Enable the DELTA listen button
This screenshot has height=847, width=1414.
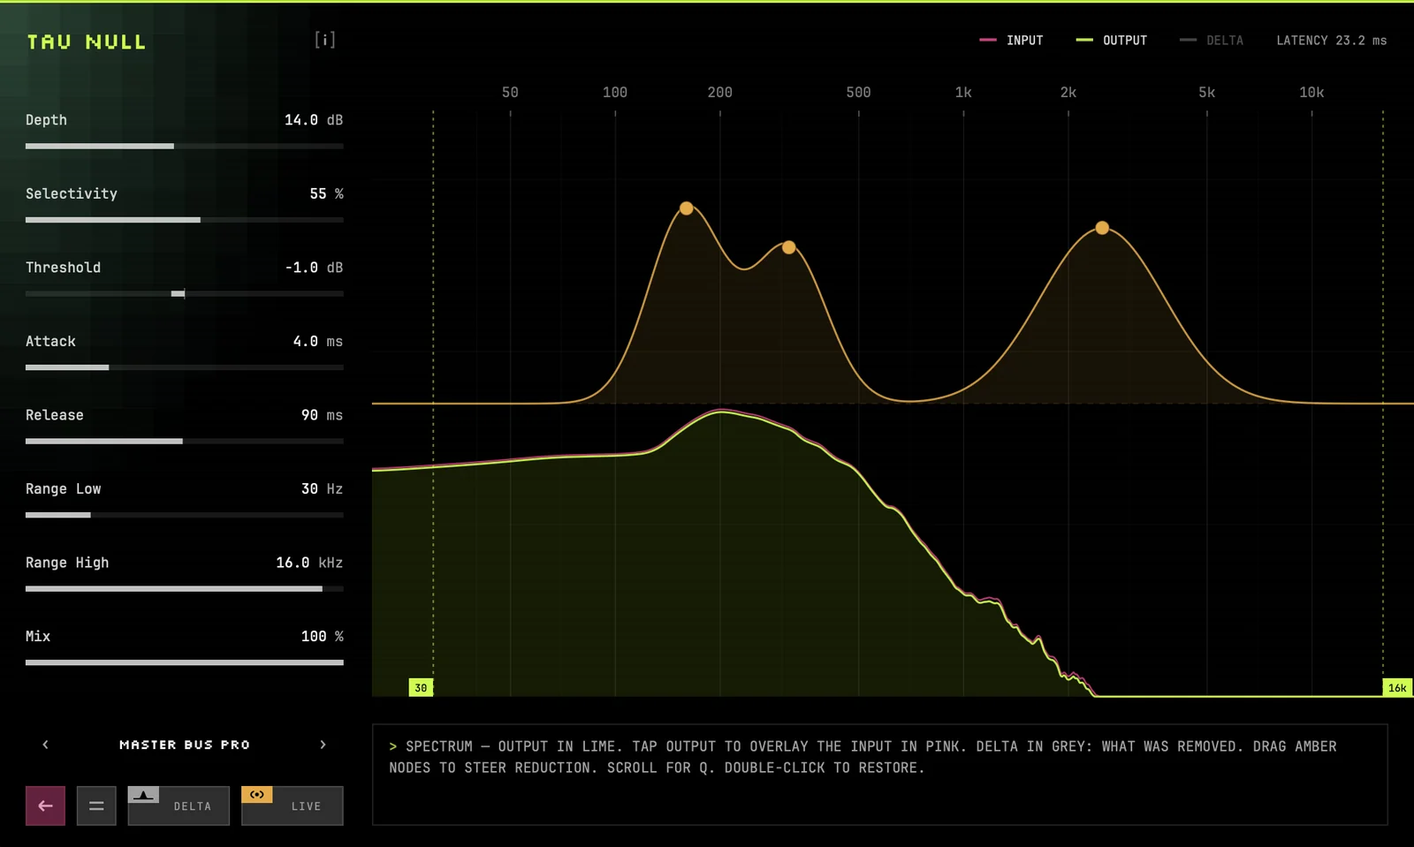[x=179, y=805]
